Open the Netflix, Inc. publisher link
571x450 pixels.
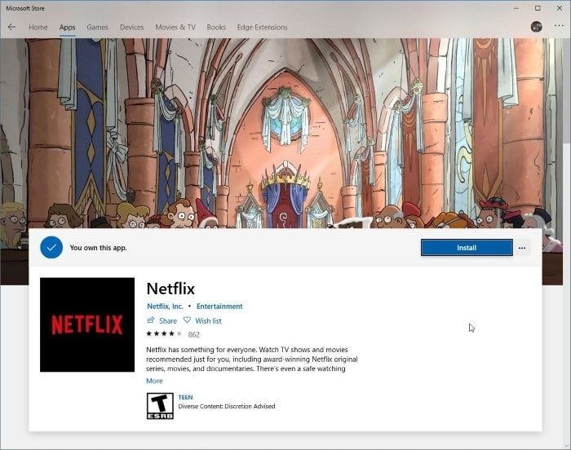(165, 307)
